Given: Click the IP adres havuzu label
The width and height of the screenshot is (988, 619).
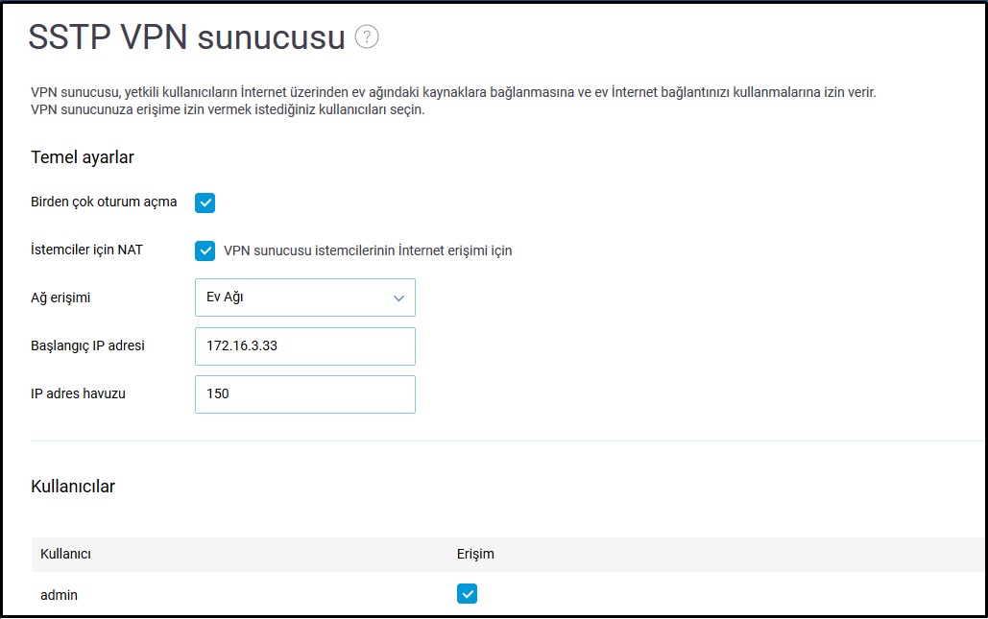Looking at the screenshot, I should click(79, 393).
